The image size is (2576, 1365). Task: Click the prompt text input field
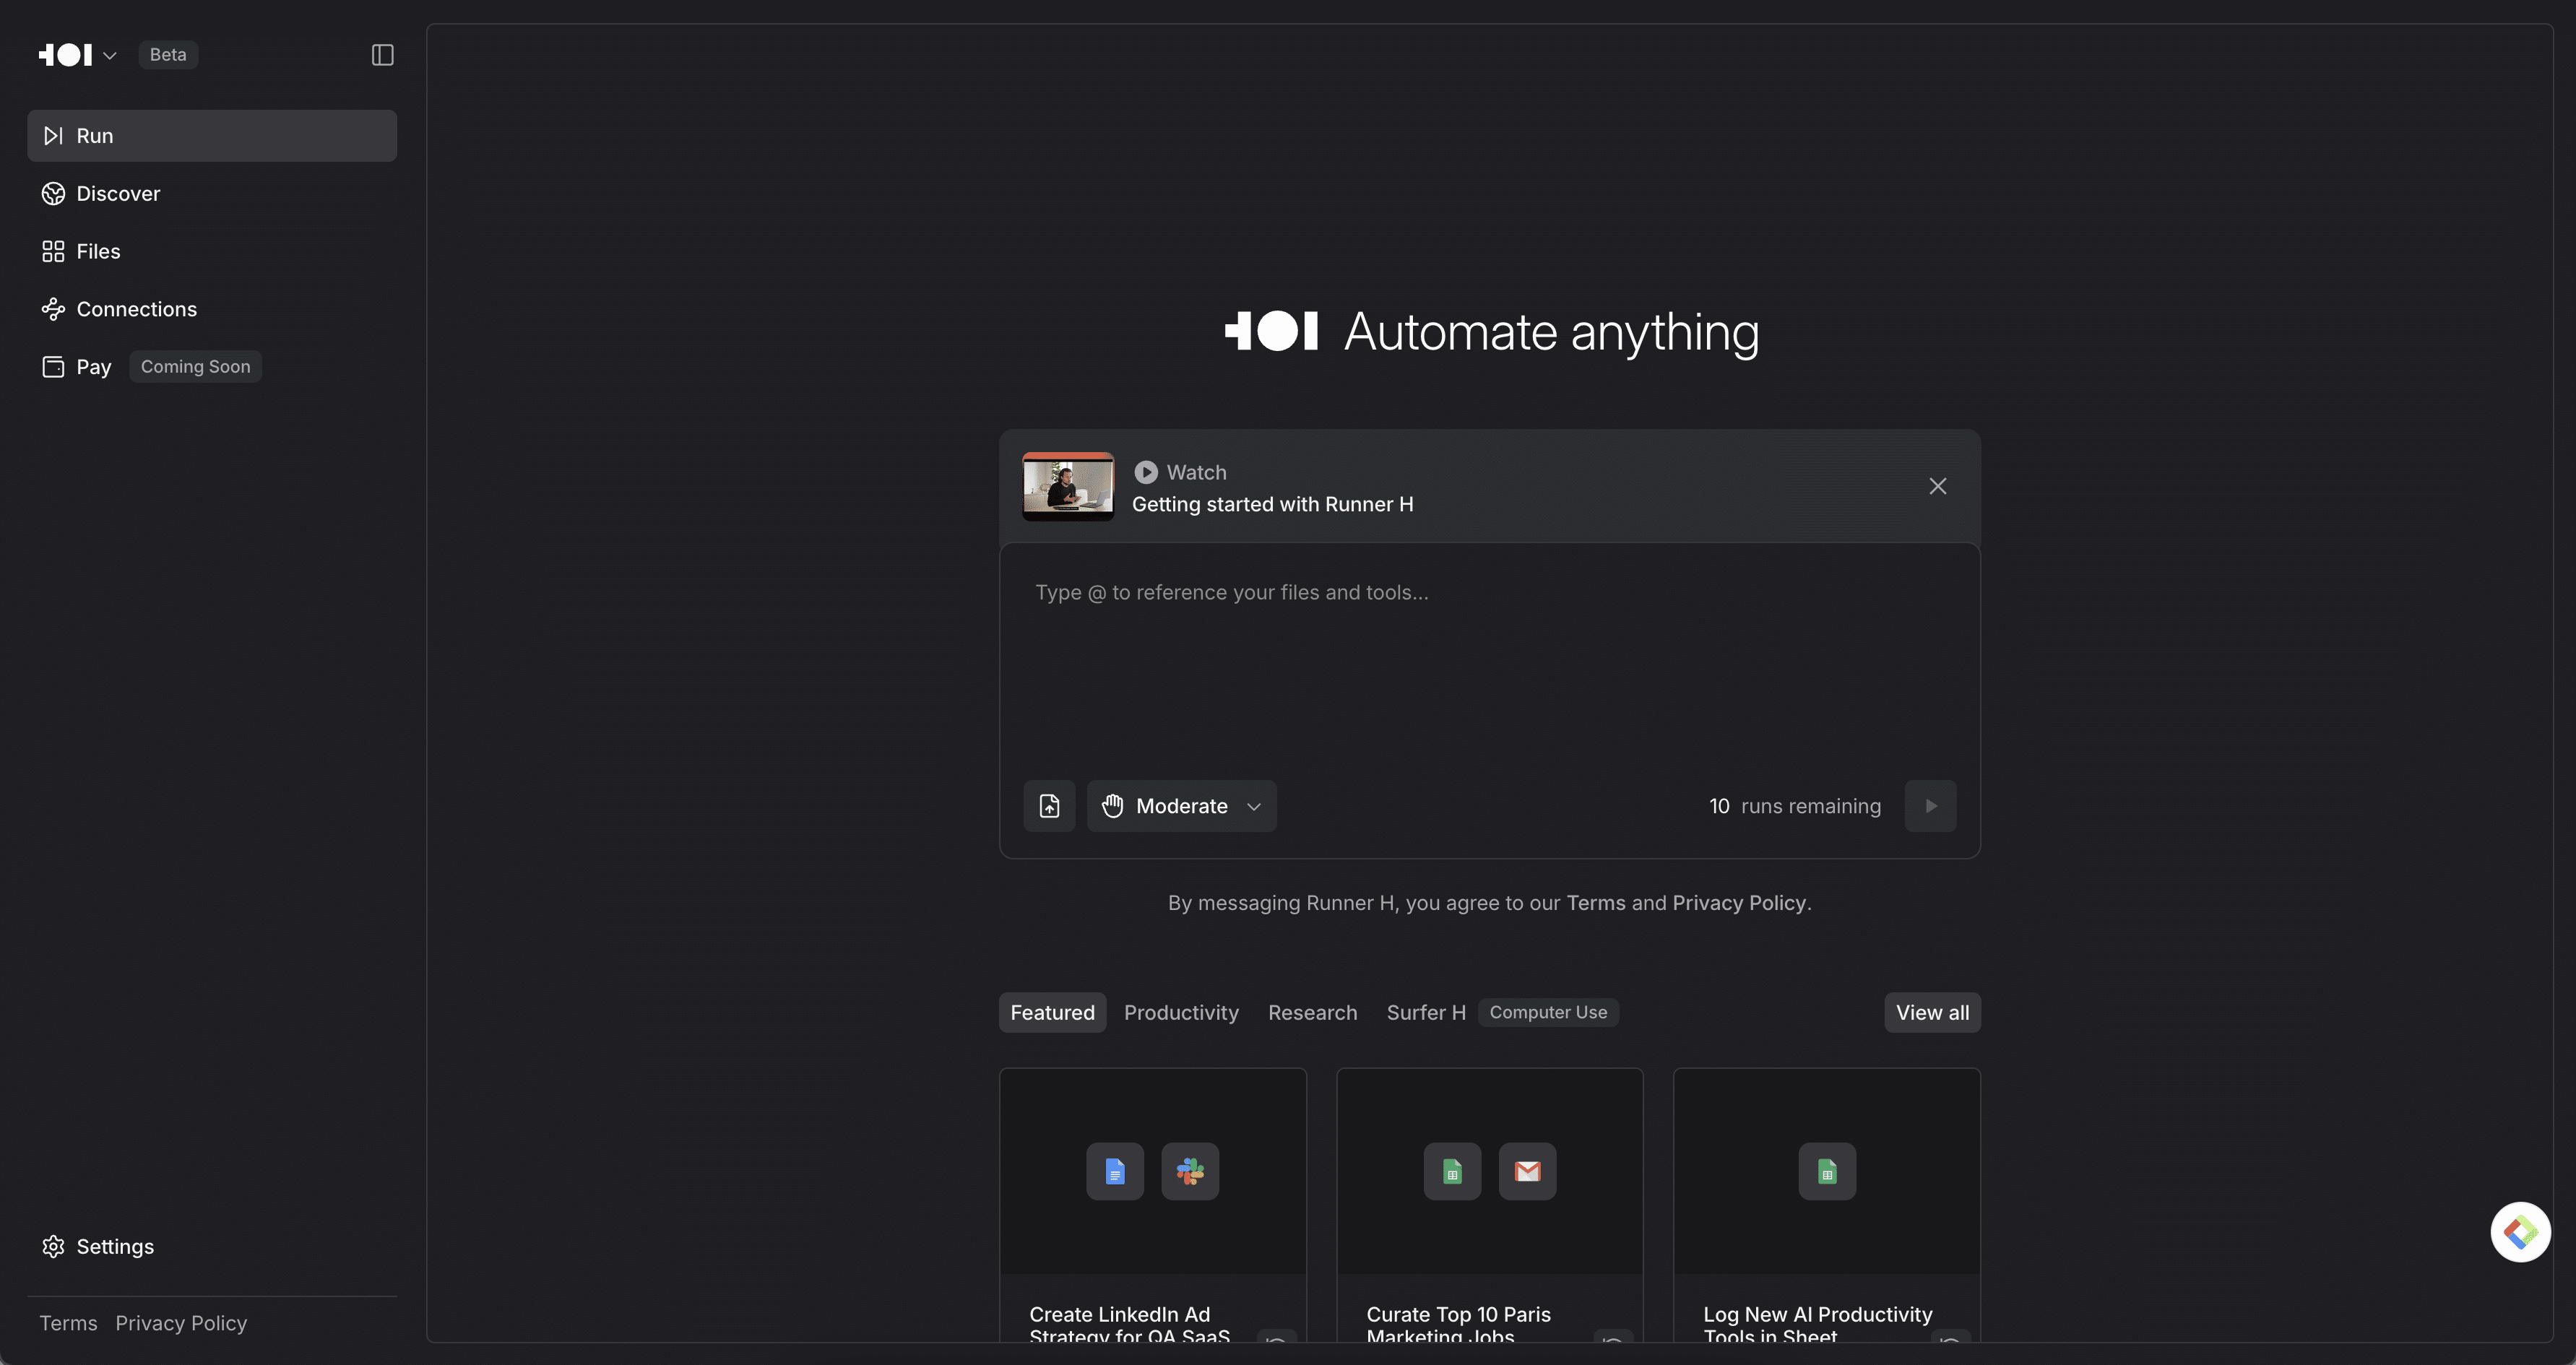click(1488, 660)
